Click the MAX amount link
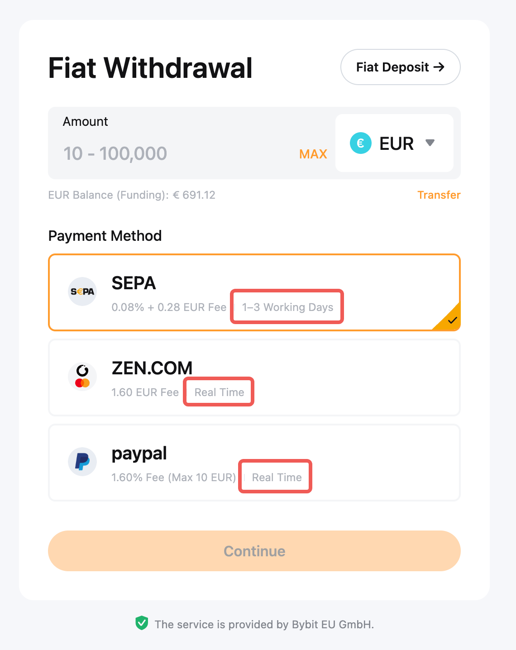Viewport: 516px width, 650px height. point(313,154)
